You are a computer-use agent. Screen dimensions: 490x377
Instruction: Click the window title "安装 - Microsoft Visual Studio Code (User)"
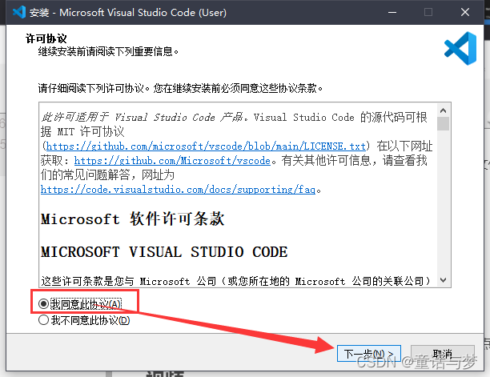pyautogui.click(x=128, y=13)
